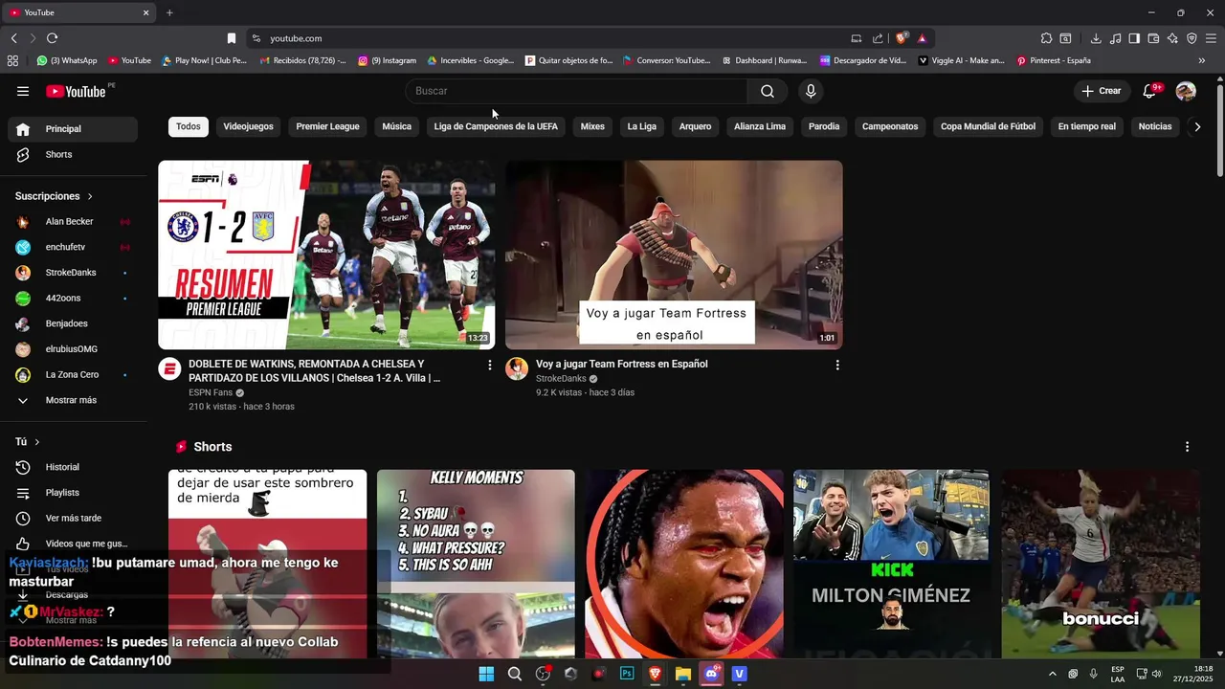Open the notifications bell
The width and height of the screenshot is (1225, 689).
click(1150, 91)
